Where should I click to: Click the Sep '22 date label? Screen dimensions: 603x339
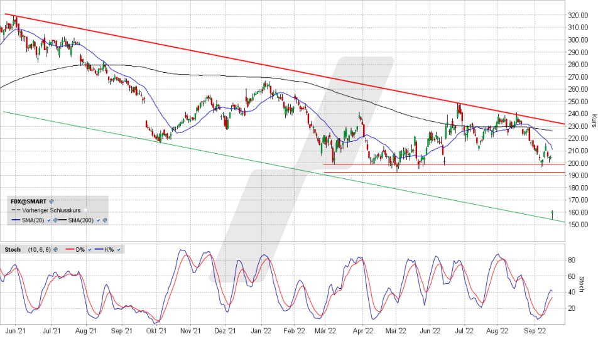535,331
